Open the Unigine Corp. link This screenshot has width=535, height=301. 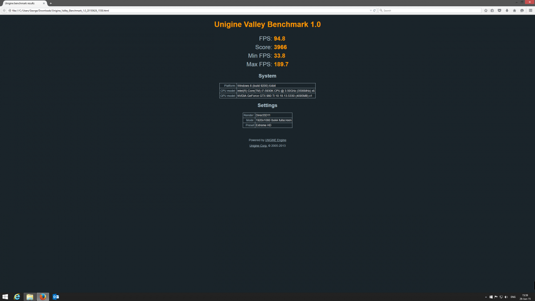coord(258,145)
